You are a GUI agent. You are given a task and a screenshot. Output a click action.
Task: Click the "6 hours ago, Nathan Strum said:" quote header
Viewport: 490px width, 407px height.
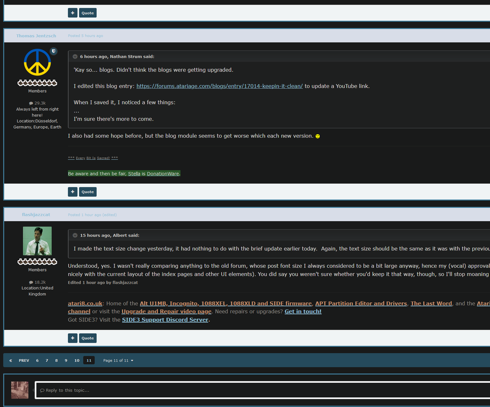(x=117, y=56)
